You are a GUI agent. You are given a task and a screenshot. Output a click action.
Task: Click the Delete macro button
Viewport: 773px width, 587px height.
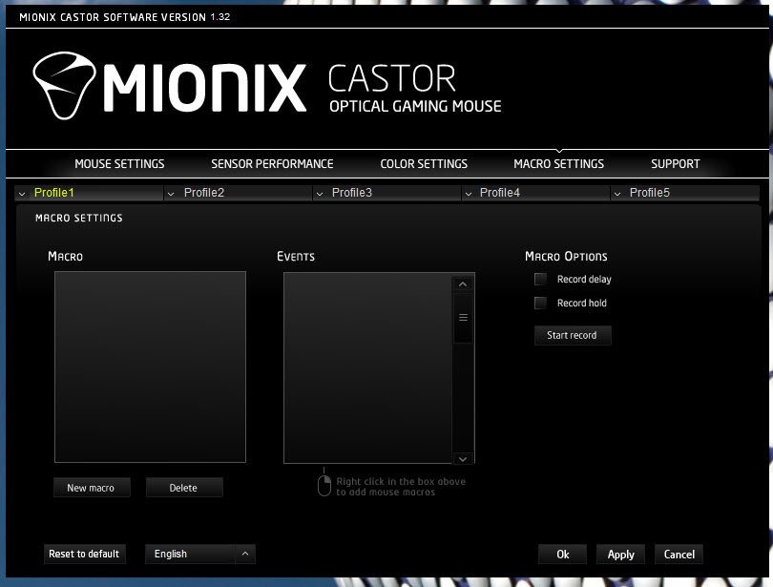click(x=184, y=488)
